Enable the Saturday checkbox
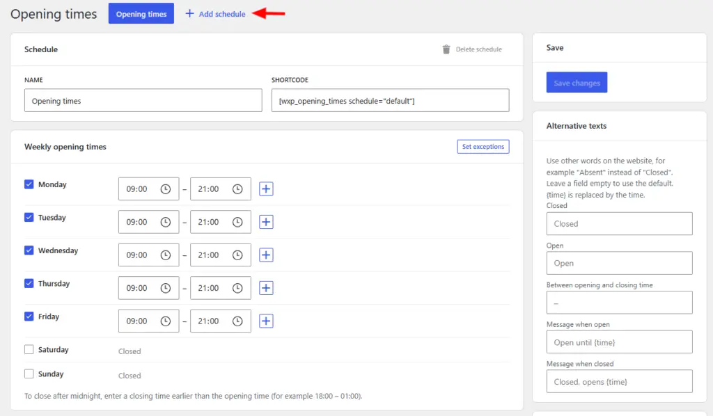Viewport: 713px width, 416px height. click(x=29, y=349)
